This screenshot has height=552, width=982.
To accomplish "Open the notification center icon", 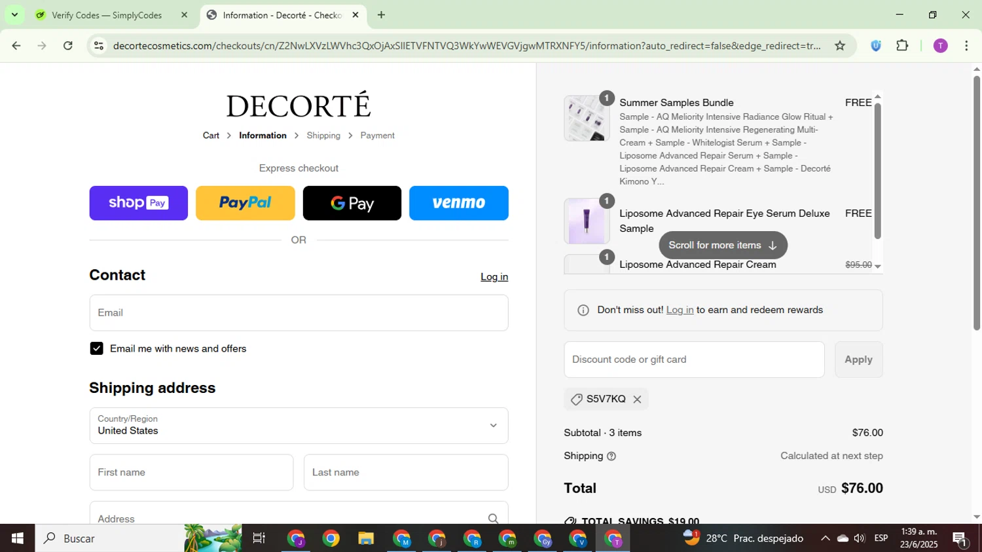I will (x=960, y=540).
